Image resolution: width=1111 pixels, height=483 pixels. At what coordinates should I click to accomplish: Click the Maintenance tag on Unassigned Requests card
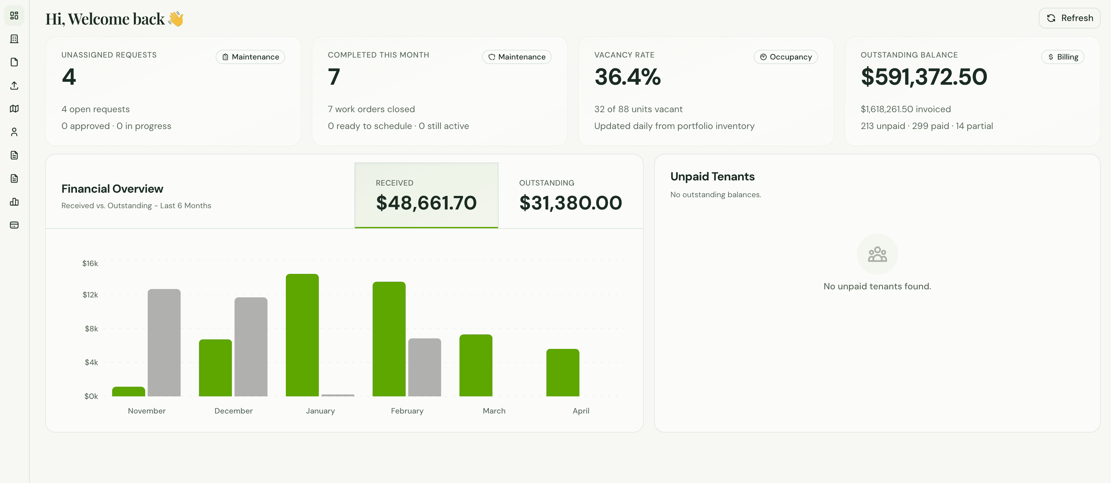pos(250,57)
